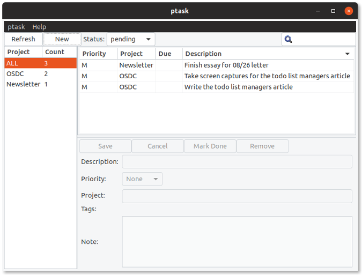Open the Priority None dropdown
This screenshot has height=275, width=362.
point(142,179)
